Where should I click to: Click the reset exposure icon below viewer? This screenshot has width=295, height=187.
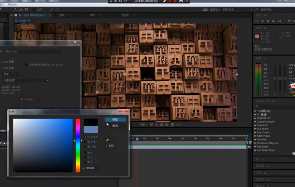coord(172,125)
